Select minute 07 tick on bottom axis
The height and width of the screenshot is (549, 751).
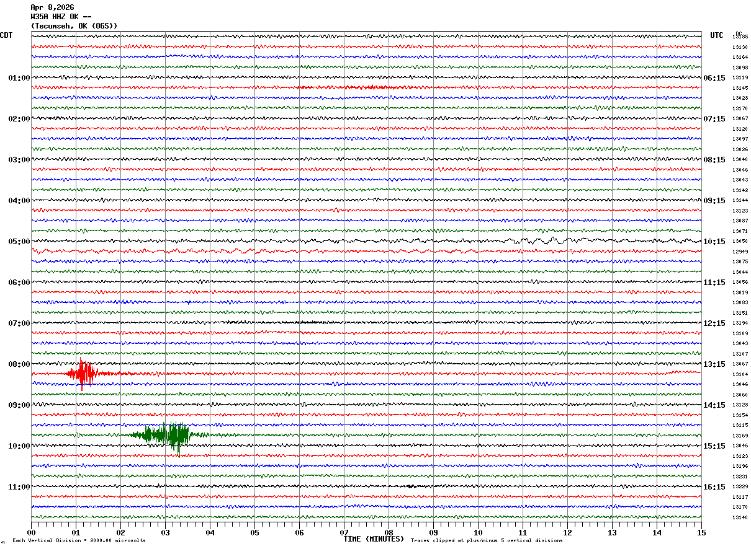point(344,532)
